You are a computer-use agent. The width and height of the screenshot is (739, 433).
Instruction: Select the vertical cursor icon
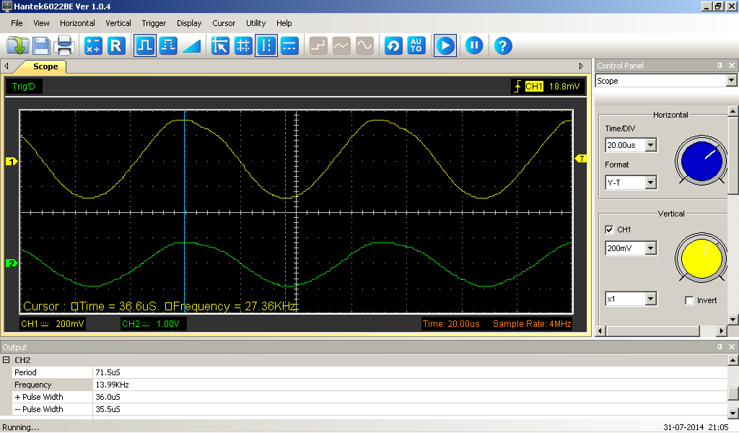pyautogui.click(x=266, y=46)
